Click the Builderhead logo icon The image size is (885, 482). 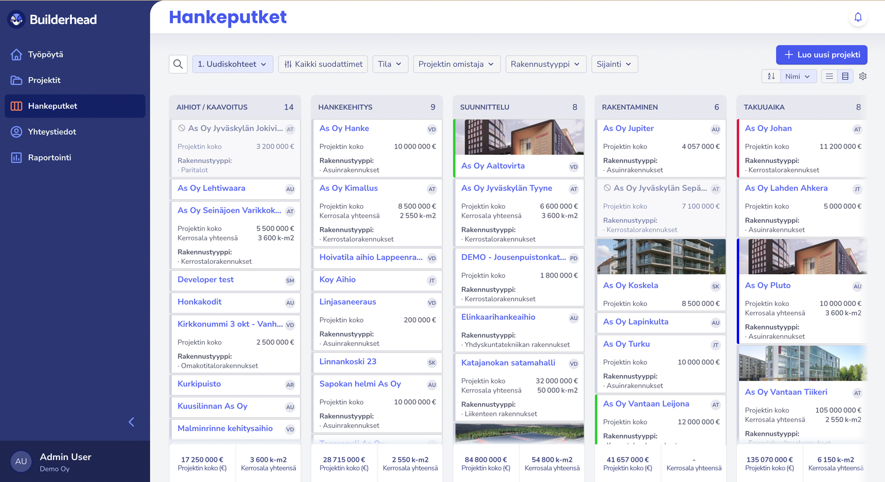pyautogui.click(x=17, y=19)
